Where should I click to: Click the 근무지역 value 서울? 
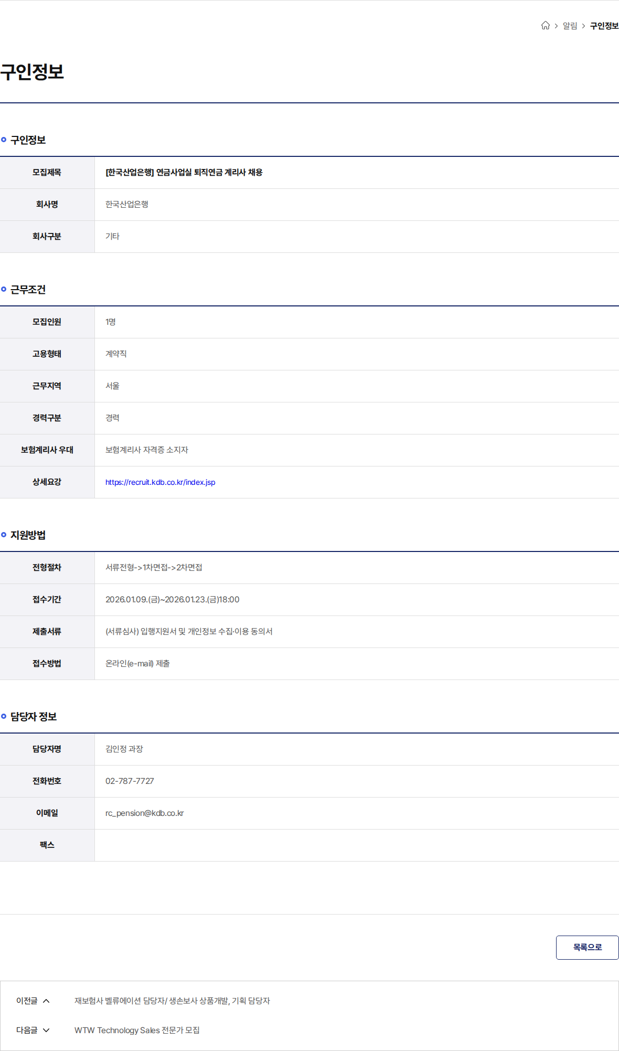tap(112, 386)
